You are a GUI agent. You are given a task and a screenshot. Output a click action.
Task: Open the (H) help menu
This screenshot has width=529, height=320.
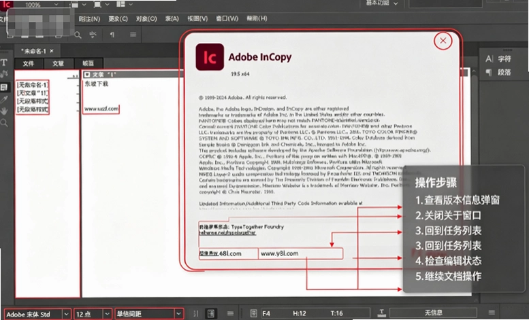257,19
